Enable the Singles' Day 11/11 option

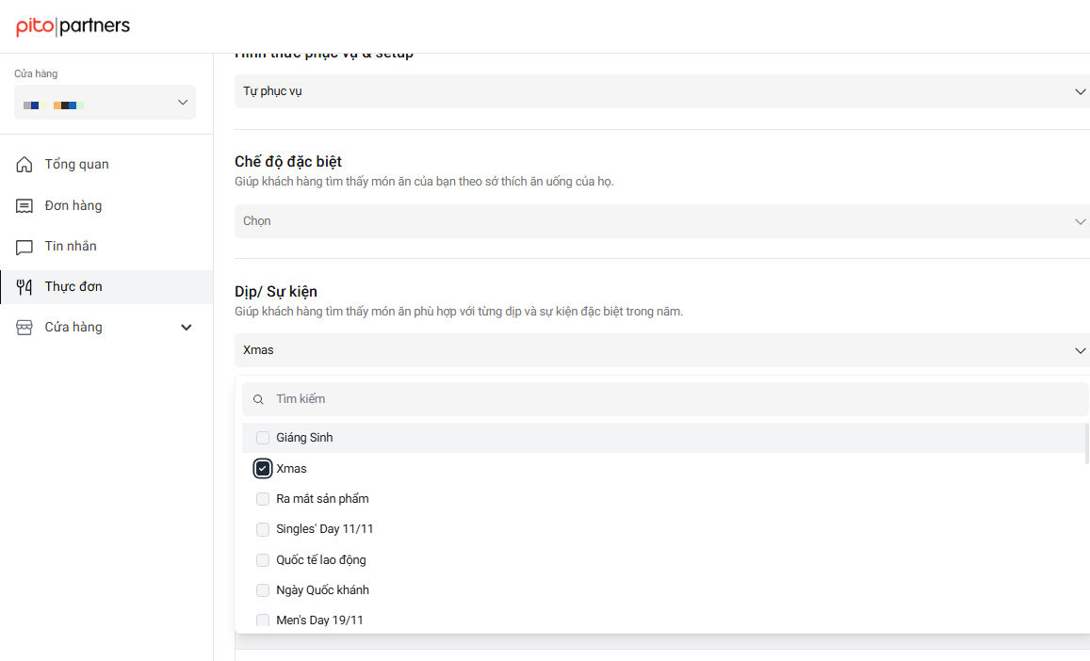(263, 529)
